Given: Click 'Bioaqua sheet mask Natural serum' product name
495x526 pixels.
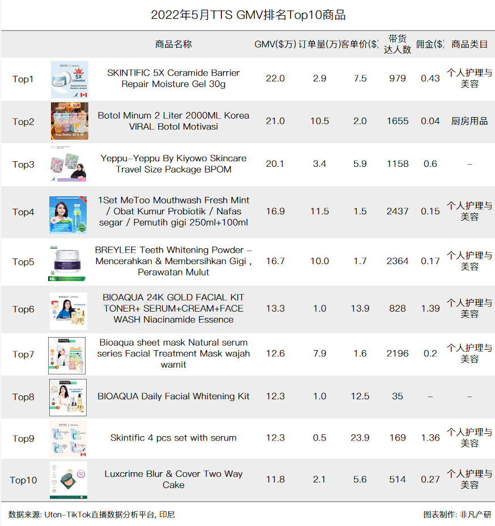Looking at the screenshot, I should [173, 353].
